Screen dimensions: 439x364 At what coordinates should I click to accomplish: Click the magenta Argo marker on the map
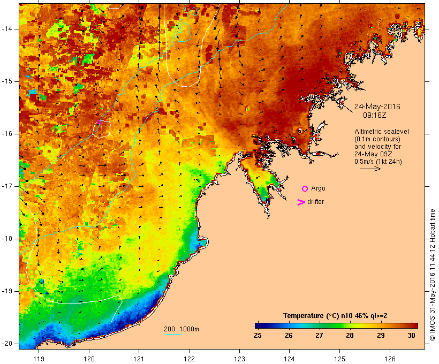click(99, 122)
